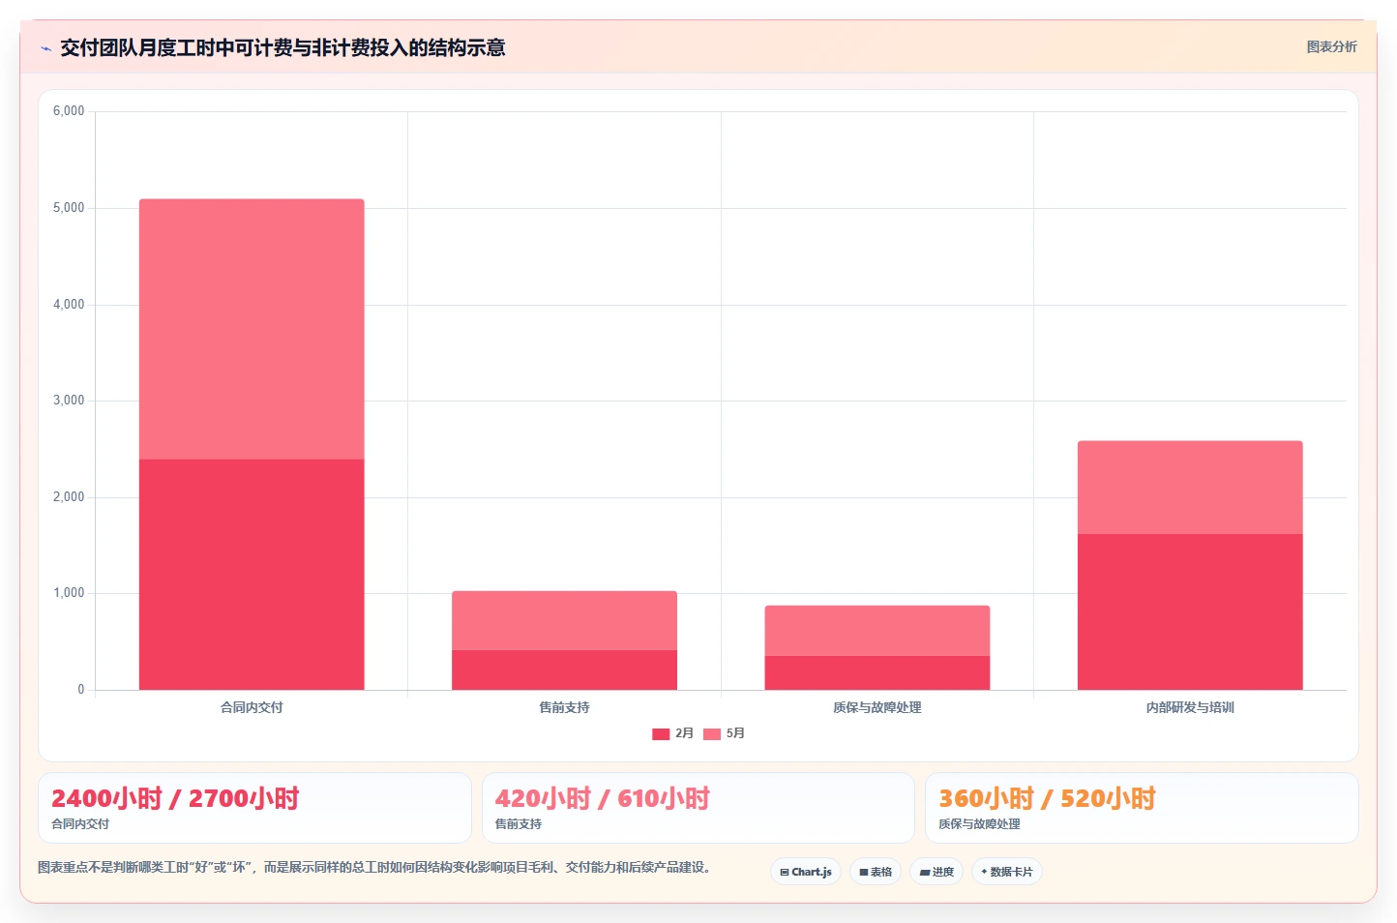Screen dimensions: 1397x923
Task: Click the y-axis label 4,000
Action: (x=69, y=305)
